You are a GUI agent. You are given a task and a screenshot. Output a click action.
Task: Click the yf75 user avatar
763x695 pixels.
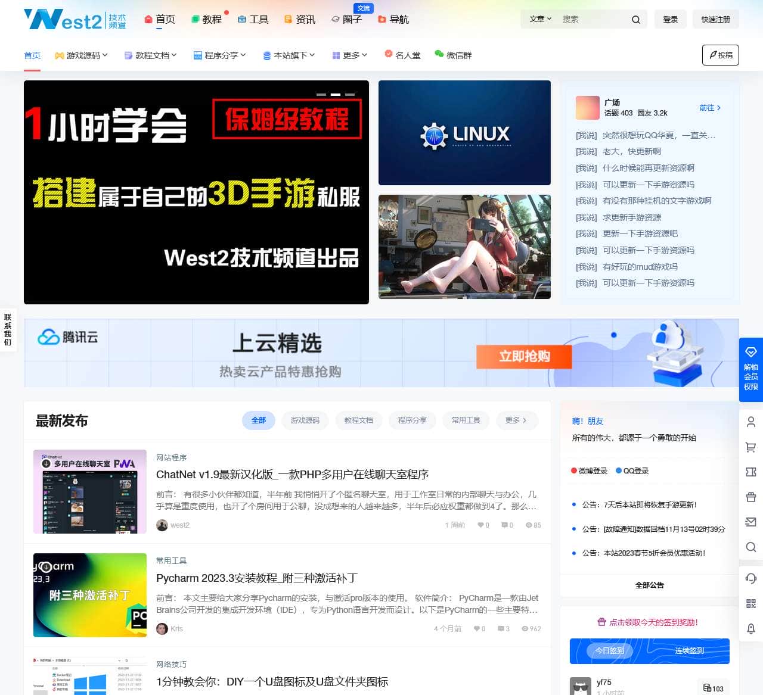pos(581,686)
